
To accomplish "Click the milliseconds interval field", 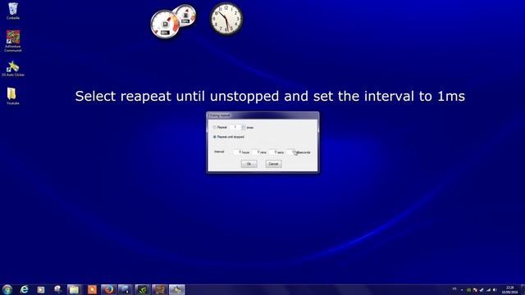I will [290, 152].
